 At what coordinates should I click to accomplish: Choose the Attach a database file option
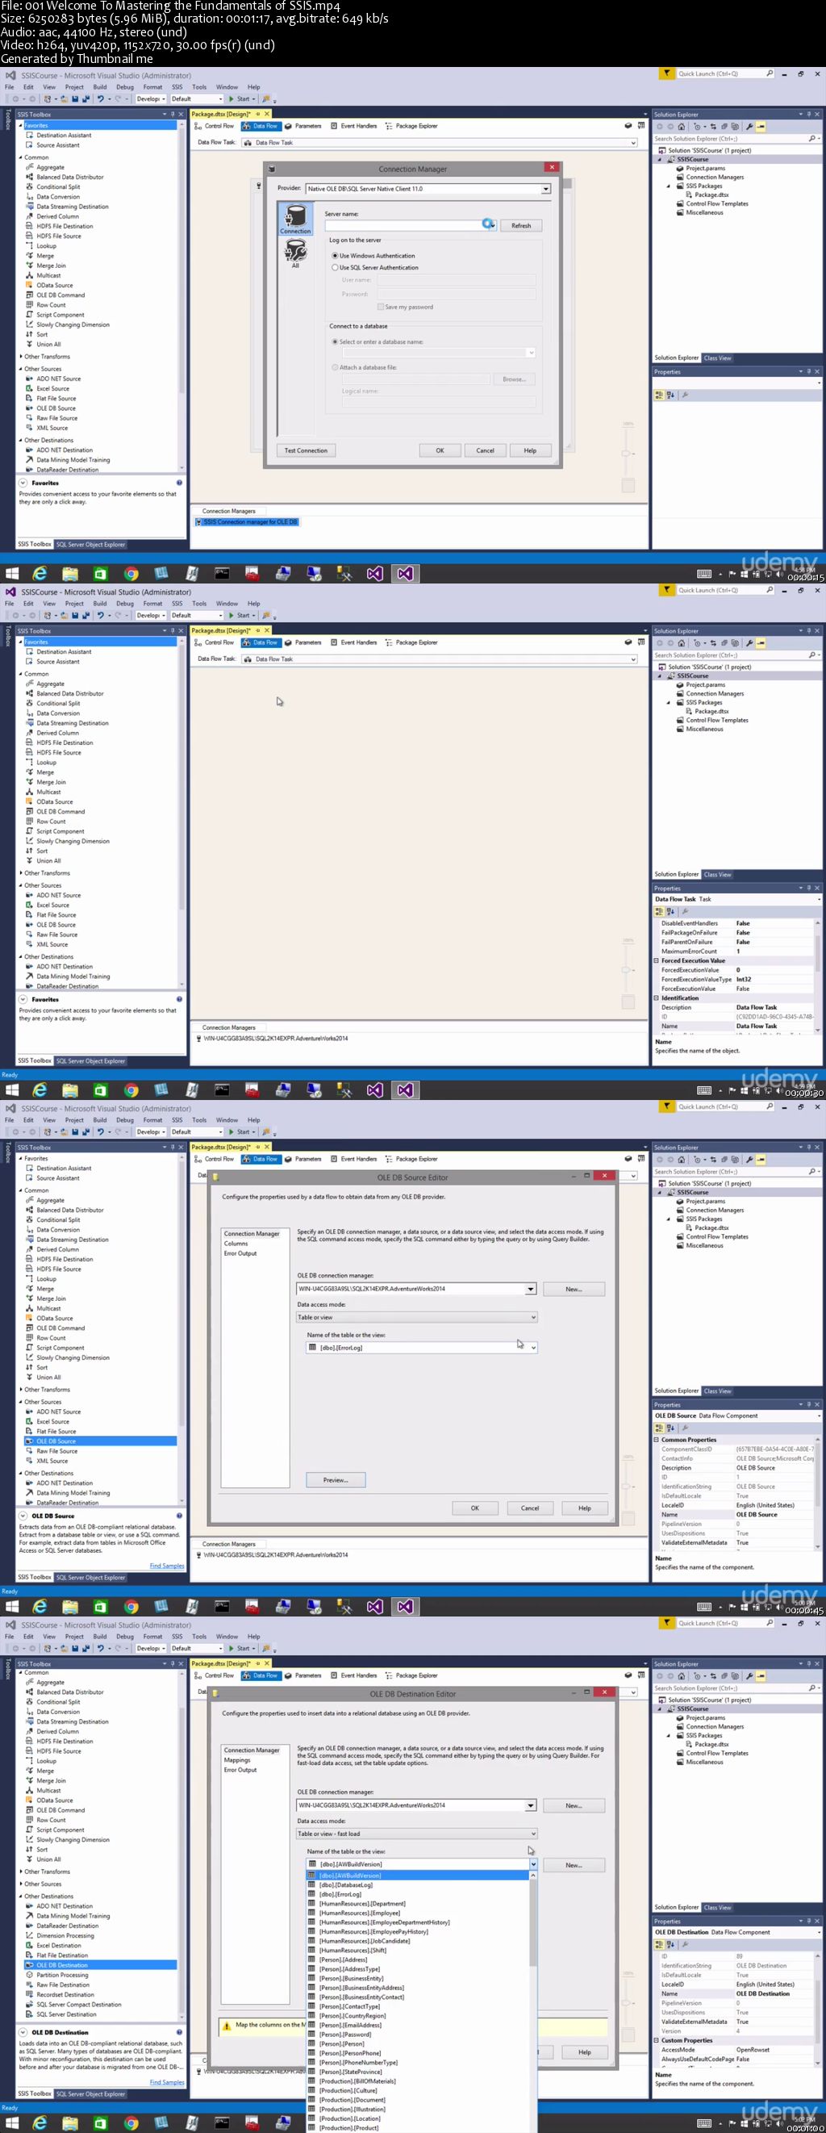tap(364, 367)
